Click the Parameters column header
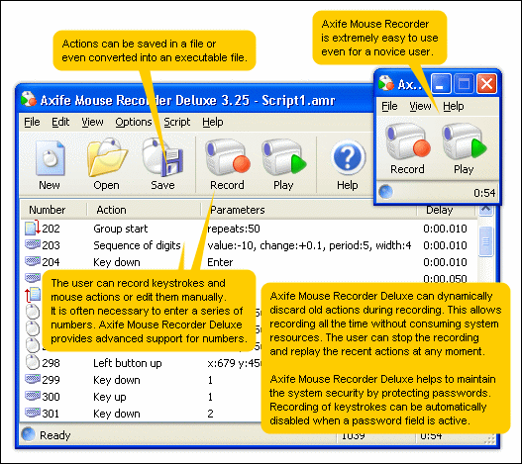The height and width of the screenshot is (464, 522). tap(309, 210)
